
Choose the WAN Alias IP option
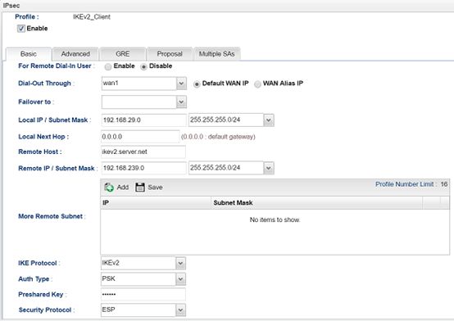pyautogui.click(x=257, y=84)
